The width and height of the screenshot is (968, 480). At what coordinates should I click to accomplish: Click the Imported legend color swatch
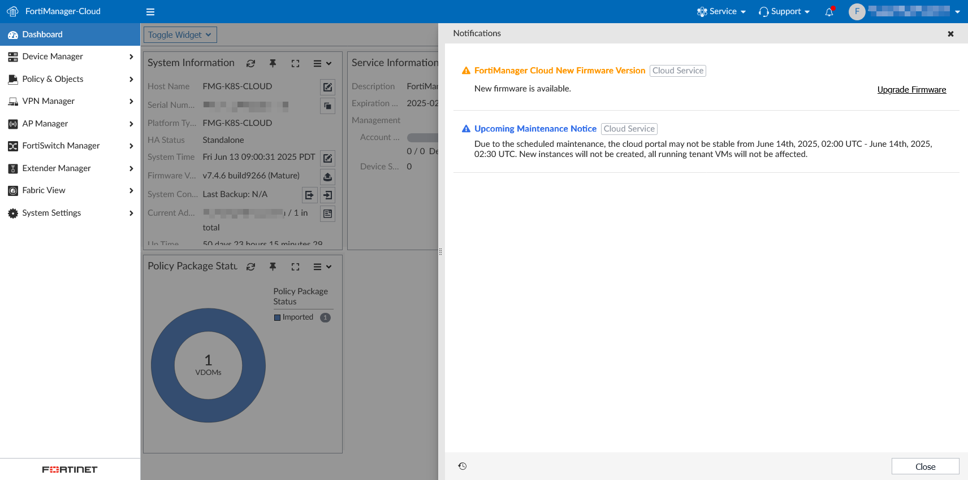pyautogui.click(x=278, y=317)
